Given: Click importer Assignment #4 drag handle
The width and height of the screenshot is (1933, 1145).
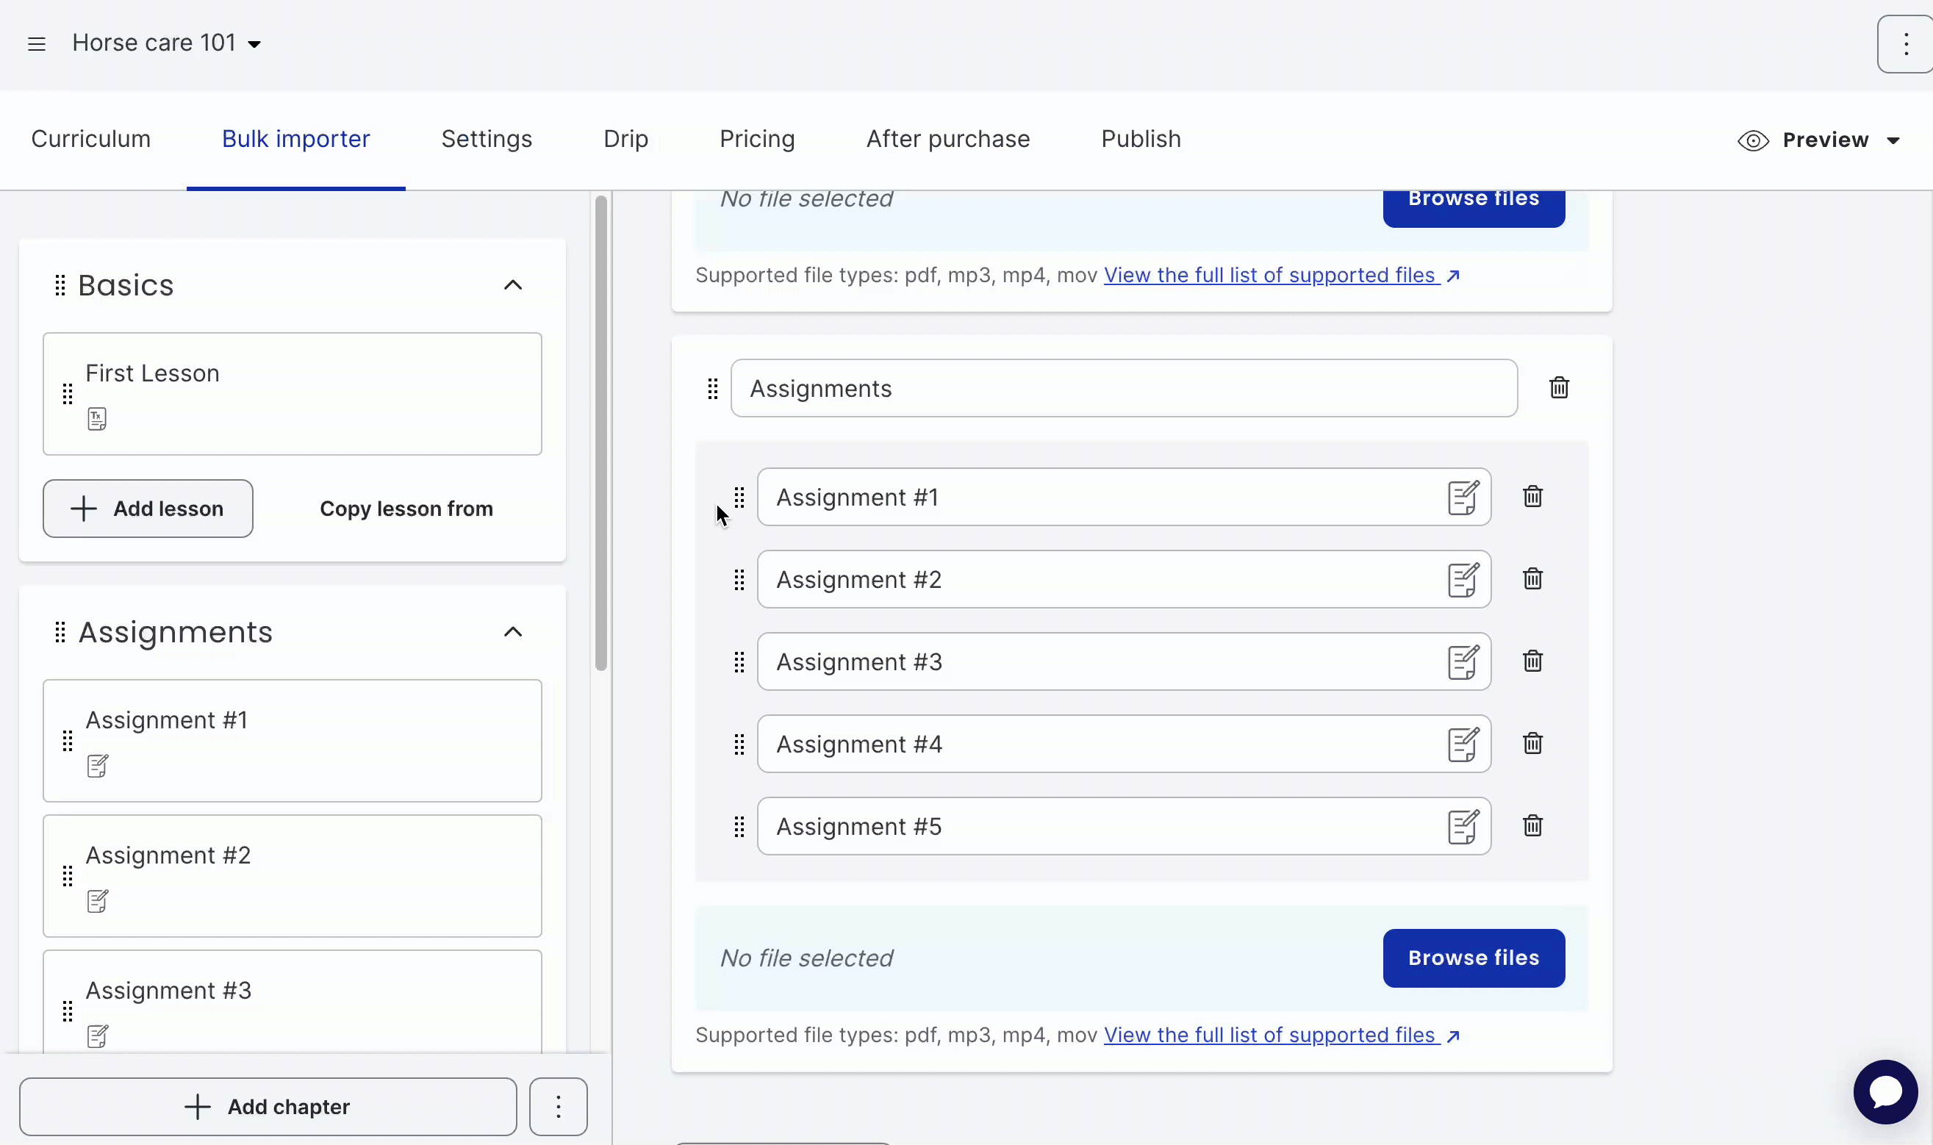Looking at the screenshot, I should pos(739,744).
